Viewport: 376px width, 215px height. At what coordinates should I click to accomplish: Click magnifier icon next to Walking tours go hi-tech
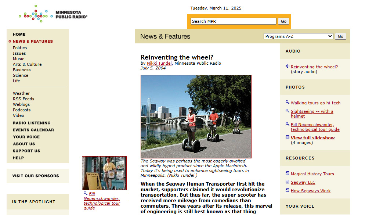(288, 102)
